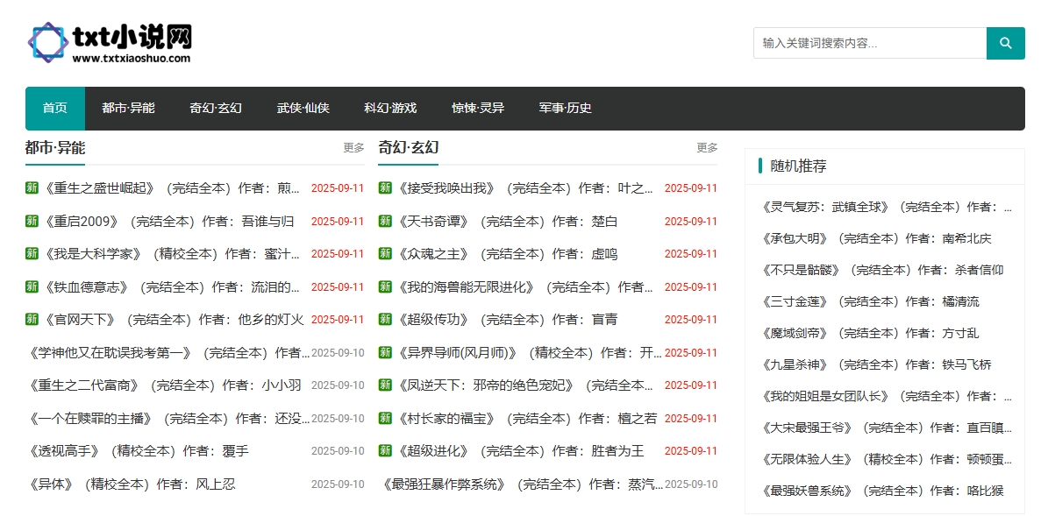This screenshot has width=1048, height=516.
Task: Switch to the 武侠·仙侠 category
Action: [x=303, y=109]
